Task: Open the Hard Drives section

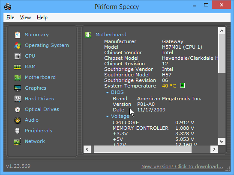Action: click(x=39, y=99)
